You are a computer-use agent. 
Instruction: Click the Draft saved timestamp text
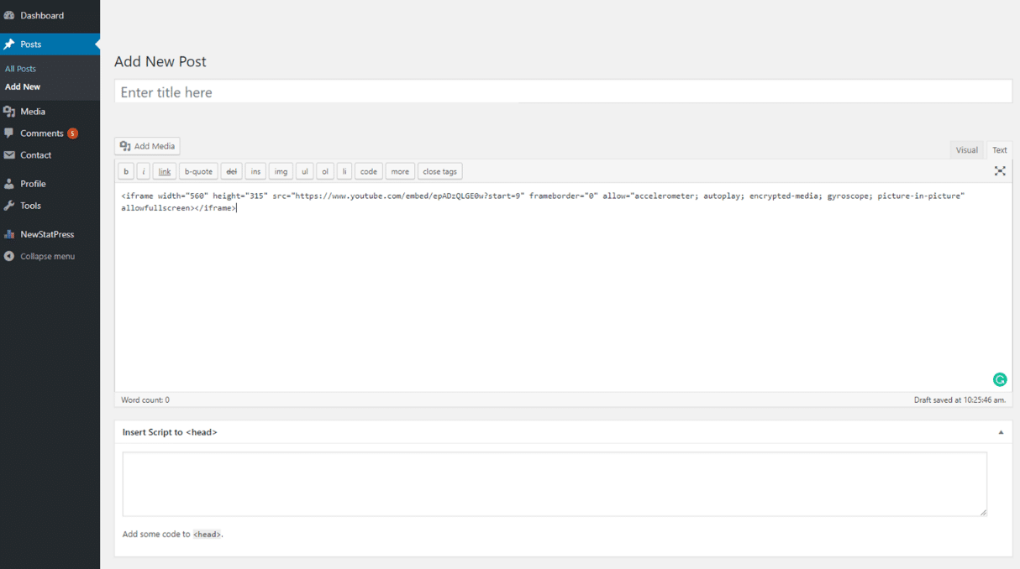tap(960, 400)
